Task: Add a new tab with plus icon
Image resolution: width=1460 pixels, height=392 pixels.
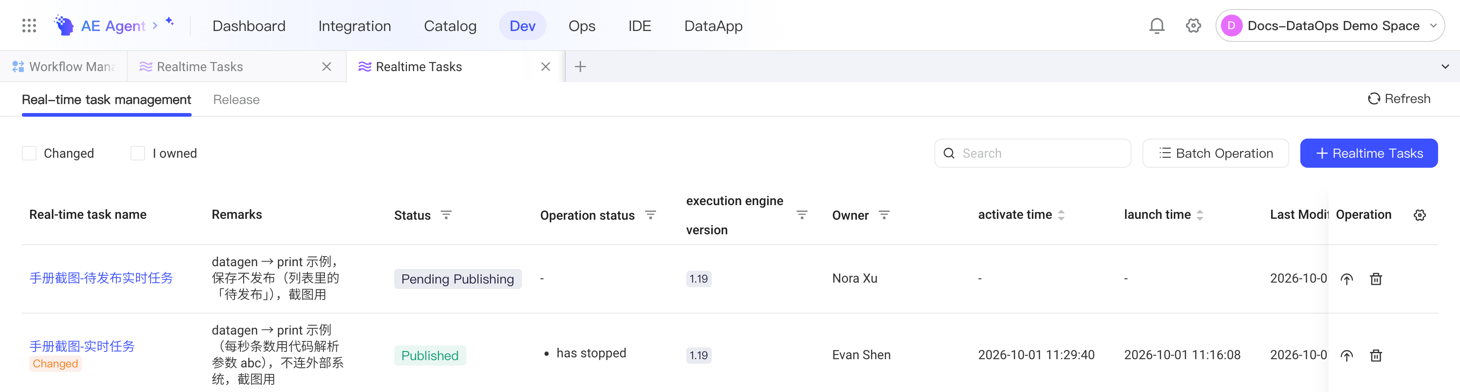Action: (580, 67)
